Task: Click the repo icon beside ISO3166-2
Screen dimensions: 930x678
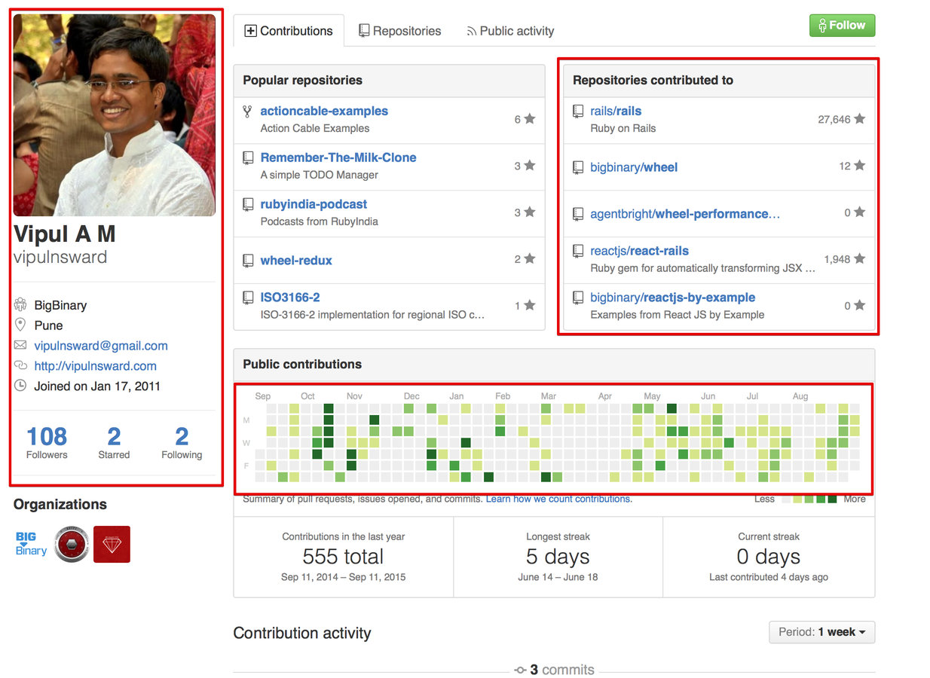Action: [247, 298]
